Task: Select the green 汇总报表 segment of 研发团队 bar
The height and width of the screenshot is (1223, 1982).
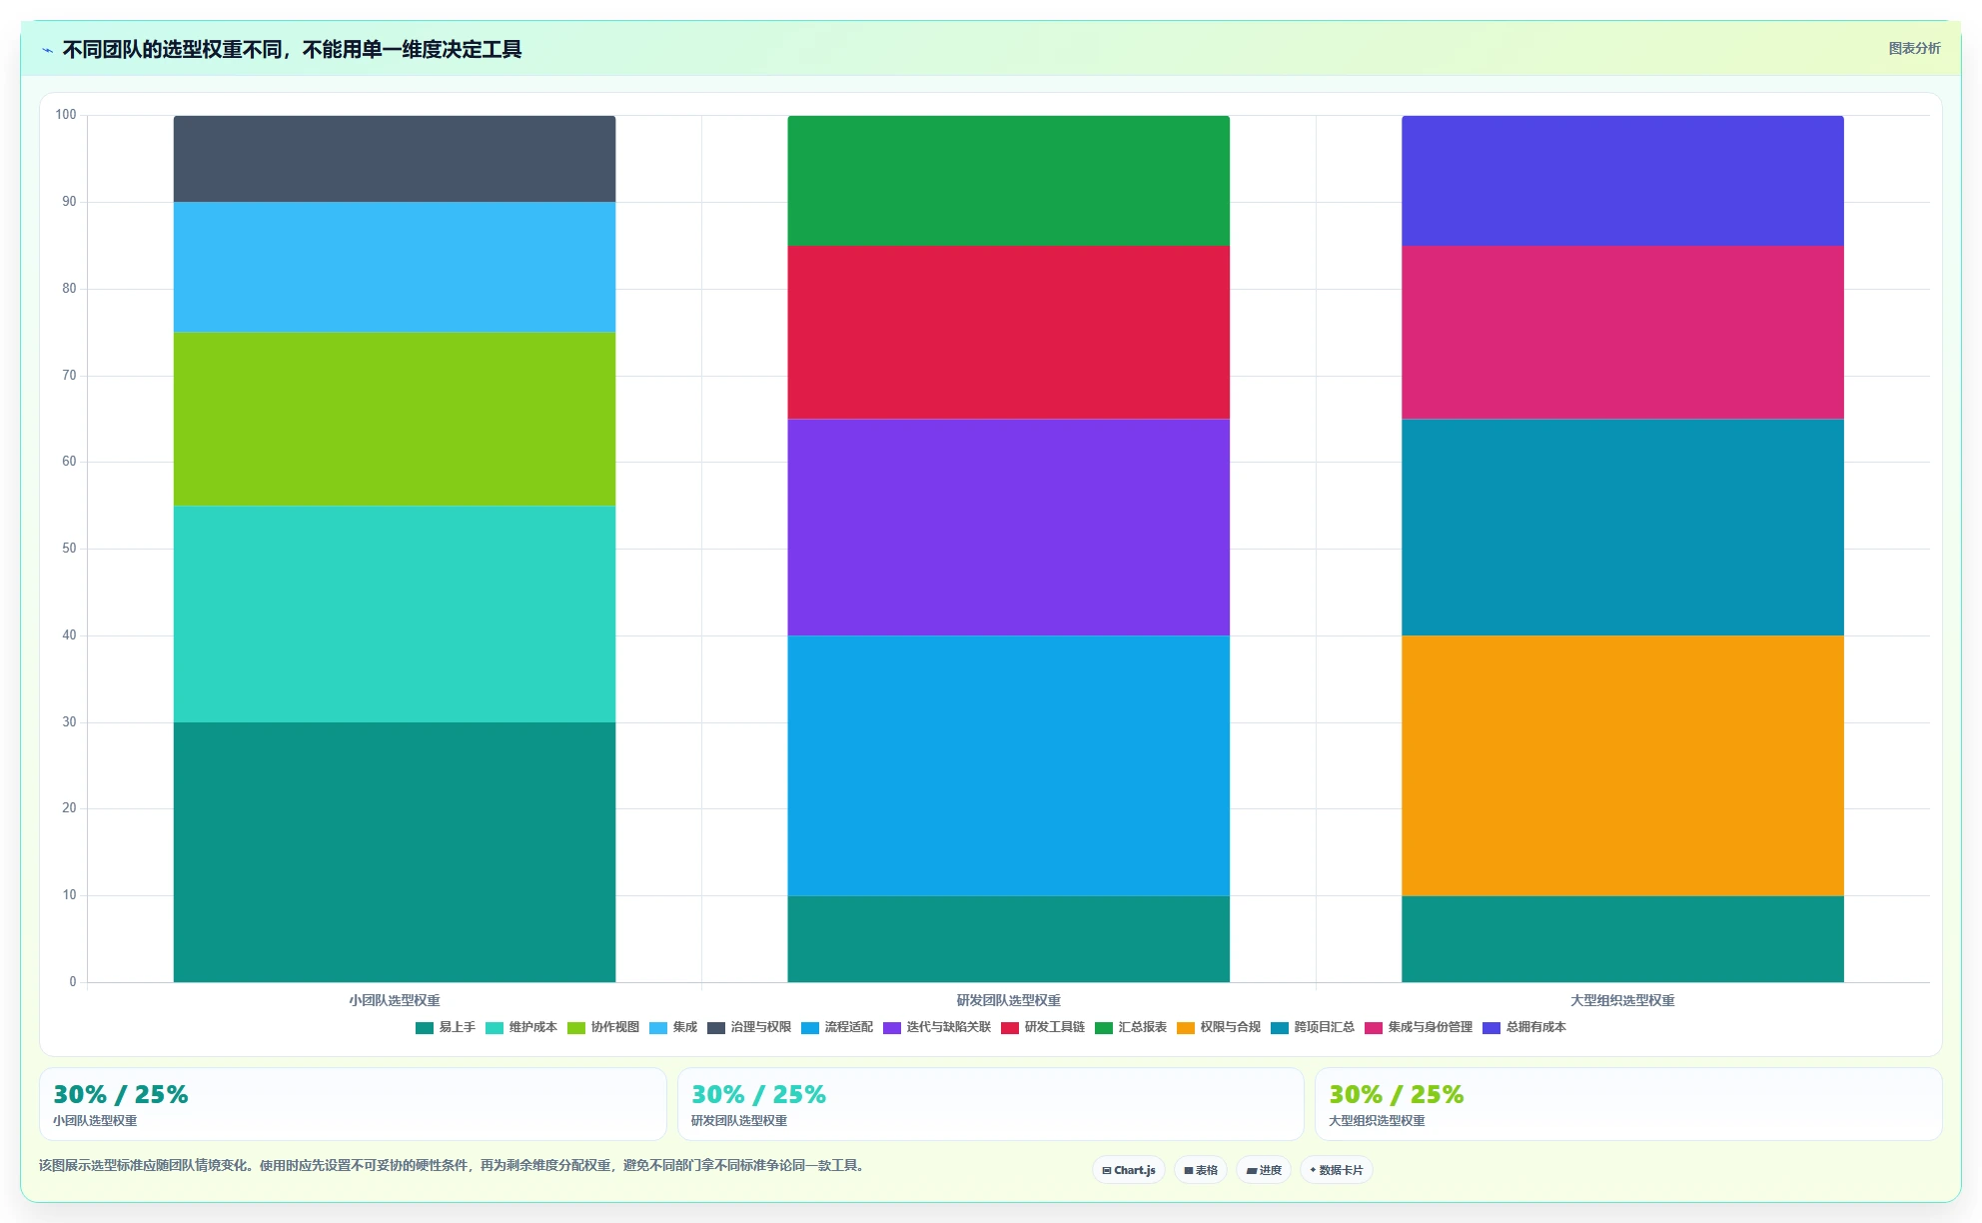Action: (1009, 181)
